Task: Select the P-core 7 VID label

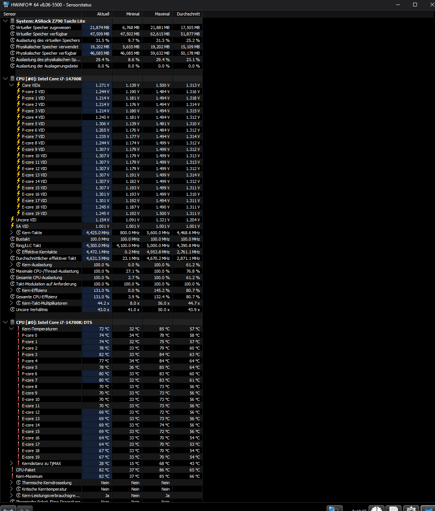Action: click(x=33, y=137)
